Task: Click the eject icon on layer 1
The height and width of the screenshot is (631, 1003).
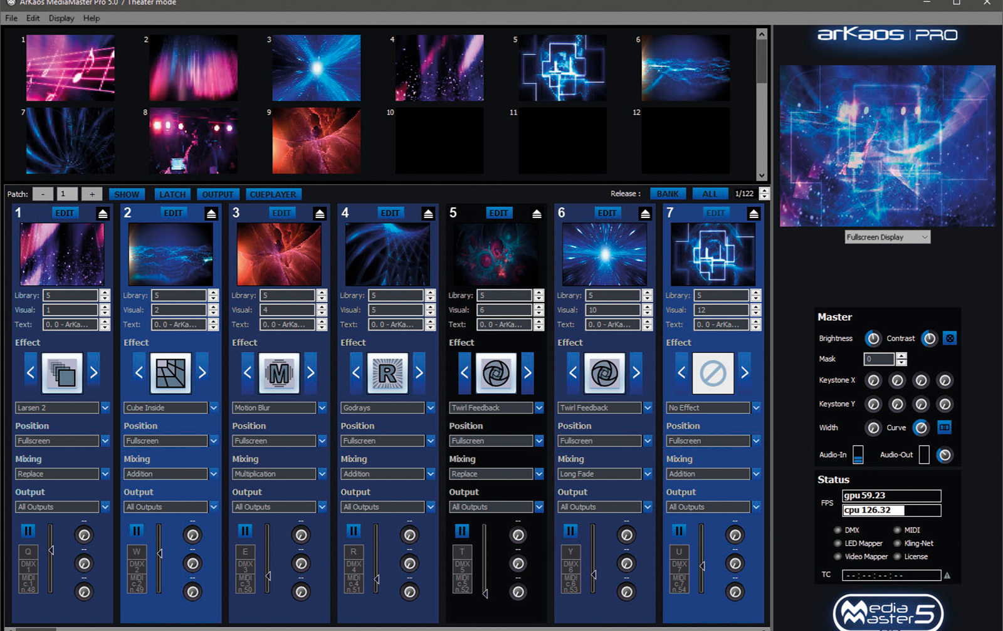Action: 103,214
